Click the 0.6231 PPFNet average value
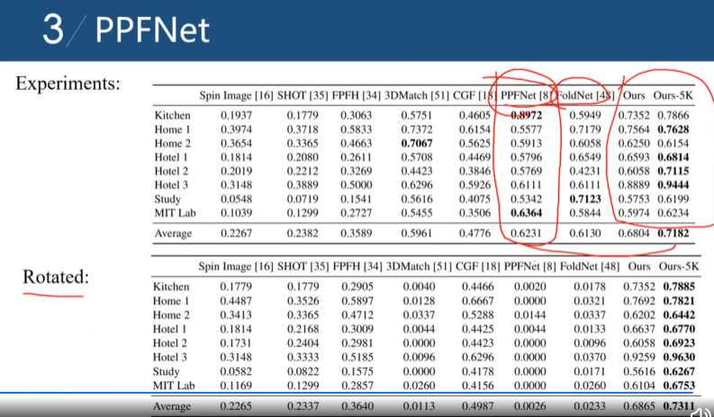This screenshot has height=417, width=714. [527, 234]
